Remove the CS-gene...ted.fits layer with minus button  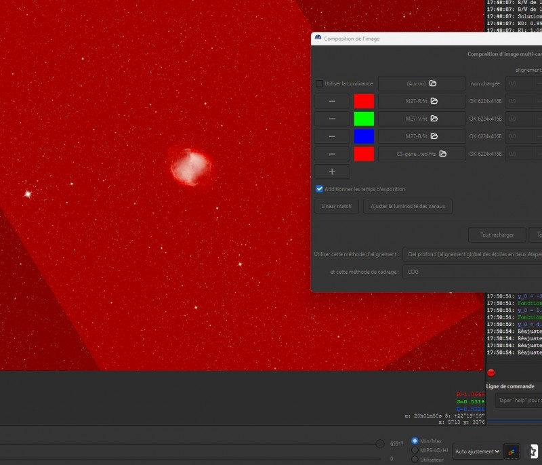click(x=332, y=154)
